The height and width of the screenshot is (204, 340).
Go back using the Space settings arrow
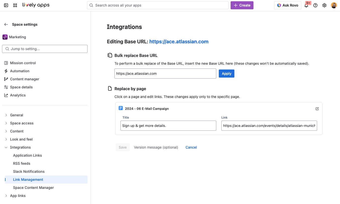click(6, 24)
